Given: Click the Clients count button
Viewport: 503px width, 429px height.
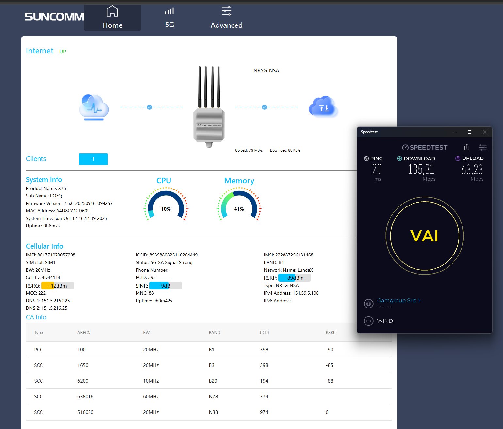Looking at the screenshot, I should point(93,159).
